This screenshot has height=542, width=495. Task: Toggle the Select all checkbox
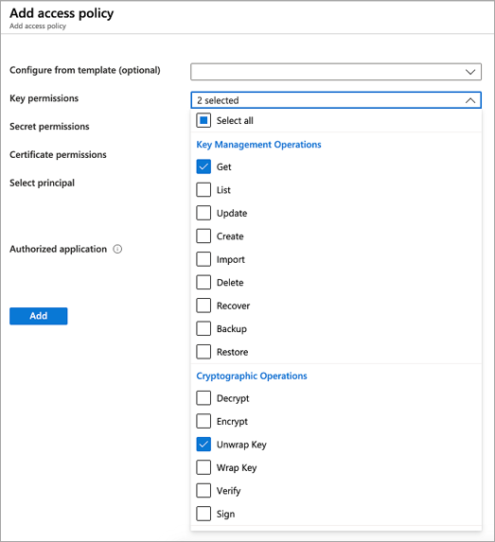tap(203, 120)
